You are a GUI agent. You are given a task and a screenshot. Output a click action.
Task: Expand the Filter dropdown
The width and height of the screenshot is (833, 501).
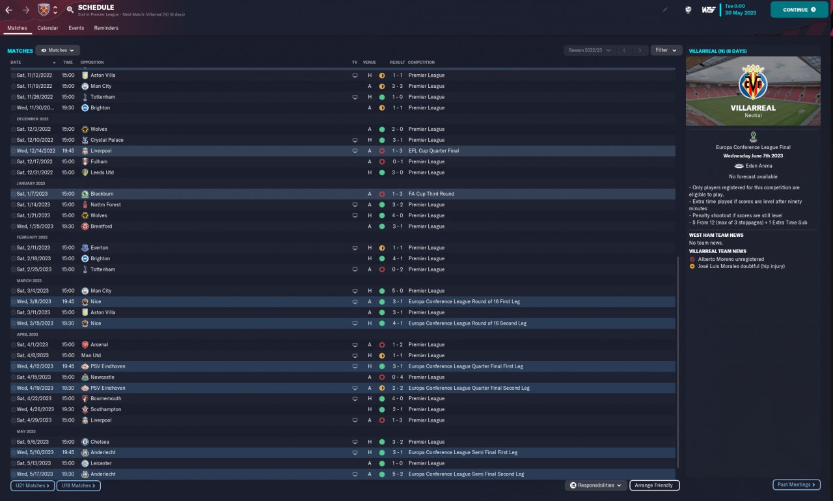(x=666, y=50)
